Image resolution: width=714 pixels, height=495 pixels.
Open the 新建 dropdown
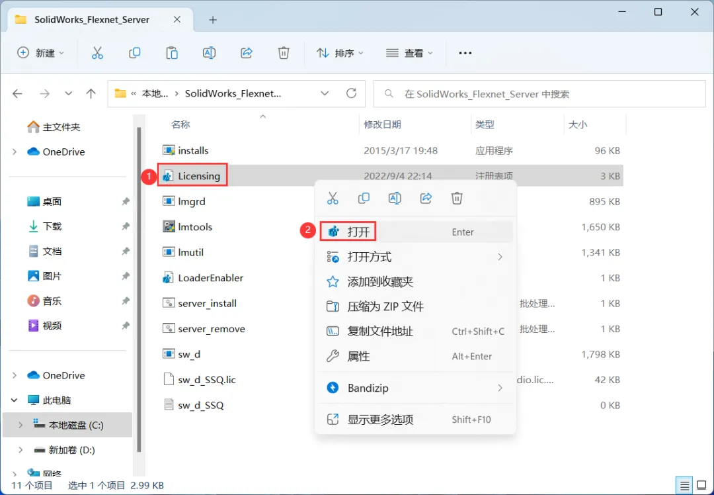tap(40, 53)
